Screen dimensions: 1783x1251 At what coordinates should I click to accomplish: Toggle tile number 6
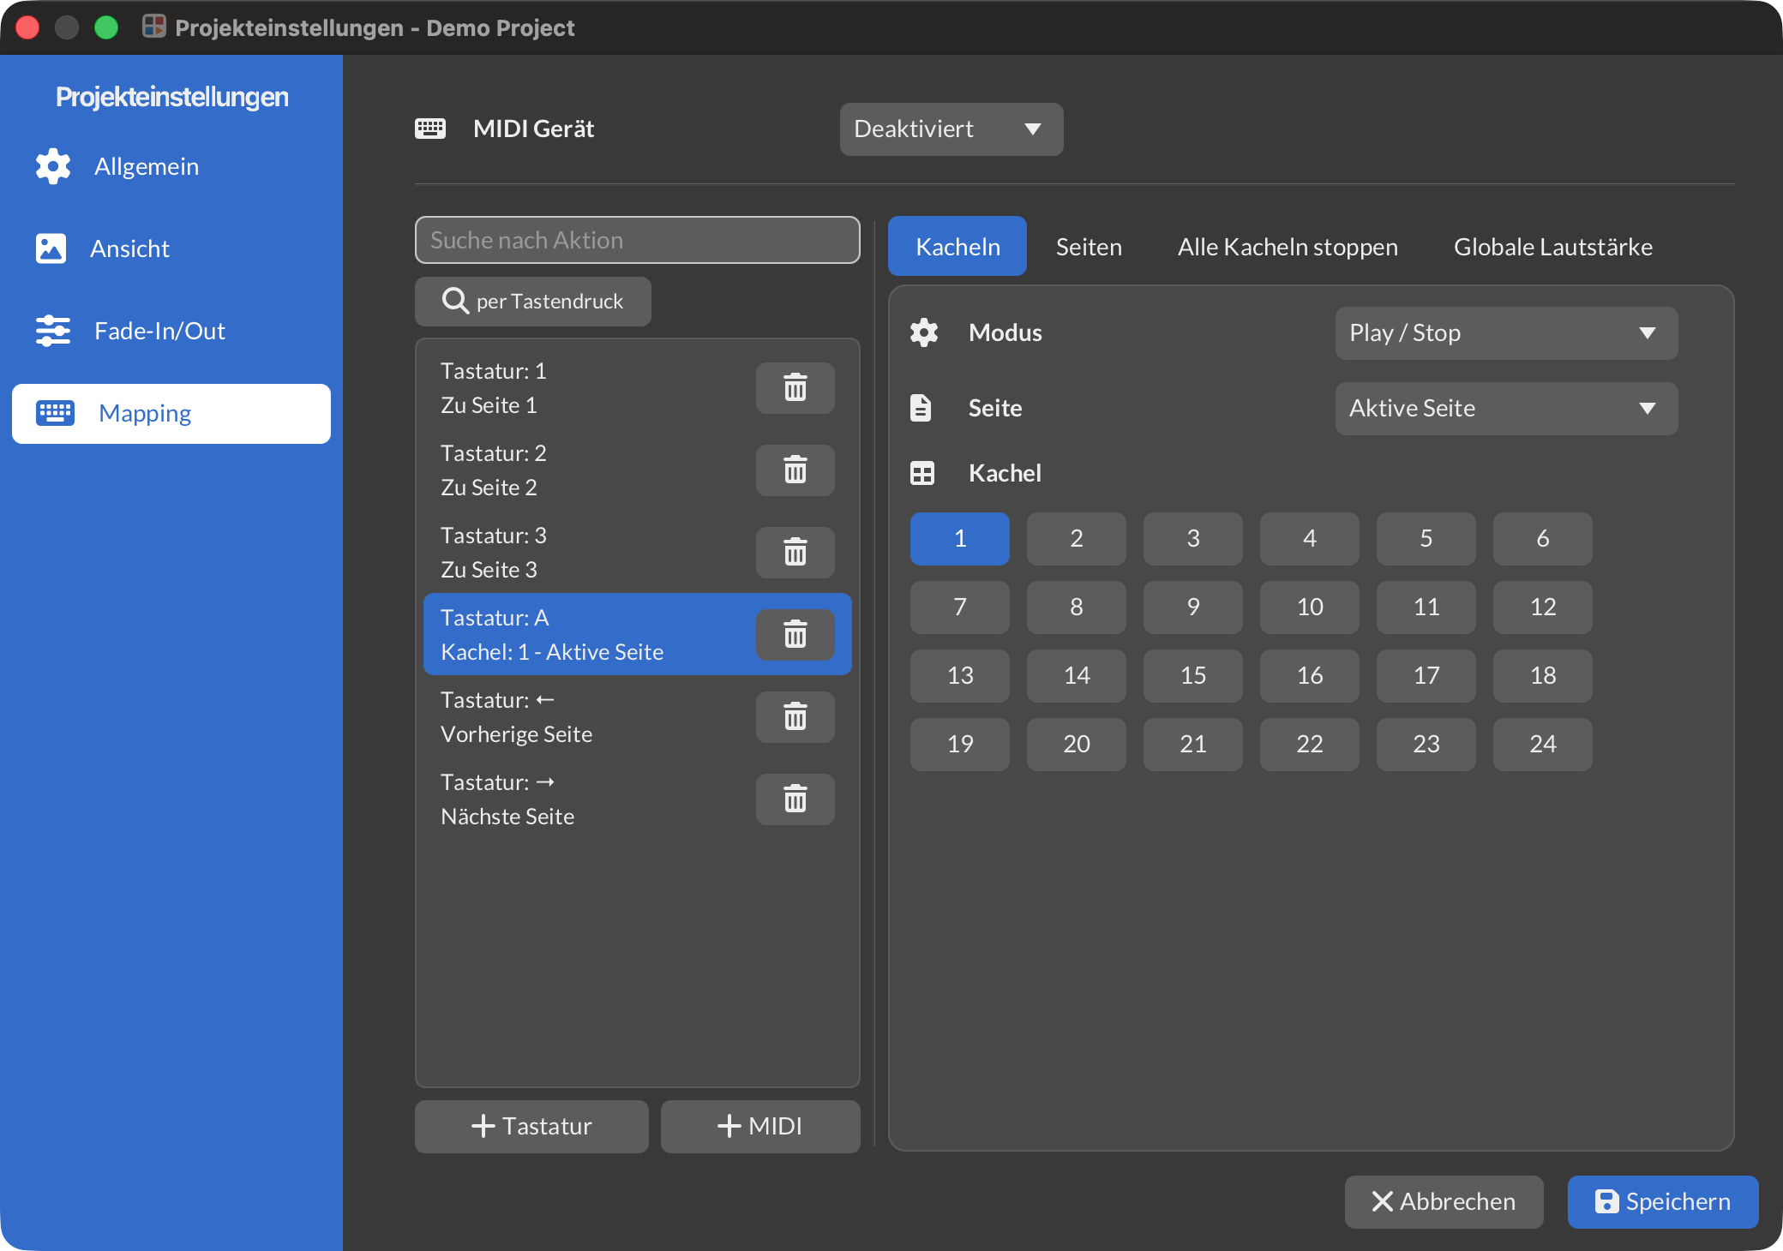point(1543,539)
